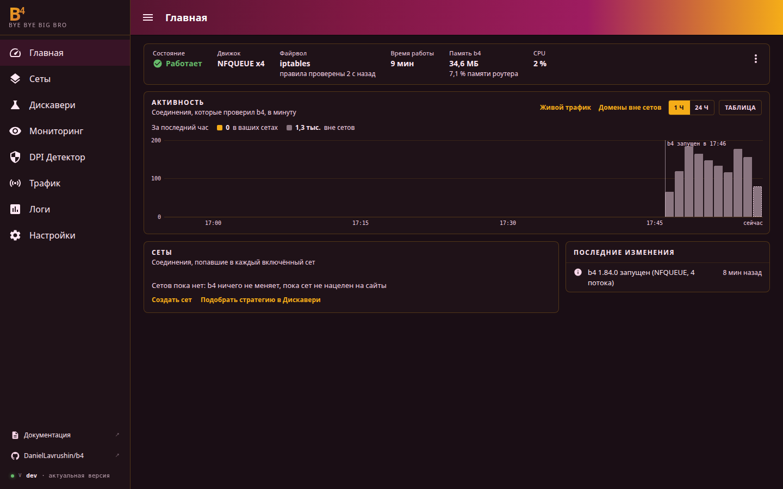Navigate to the Логи label

tap(40, 209)
